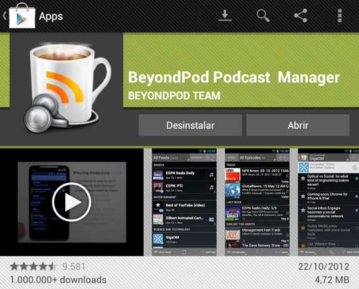Play the app preview video
This screenshot has width=359, height=289.
click(x=72, y=202)
